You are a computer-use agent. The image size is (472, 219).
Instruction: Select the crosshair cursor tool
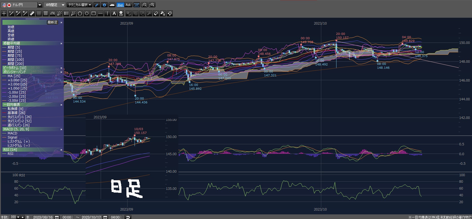(4, 13)
